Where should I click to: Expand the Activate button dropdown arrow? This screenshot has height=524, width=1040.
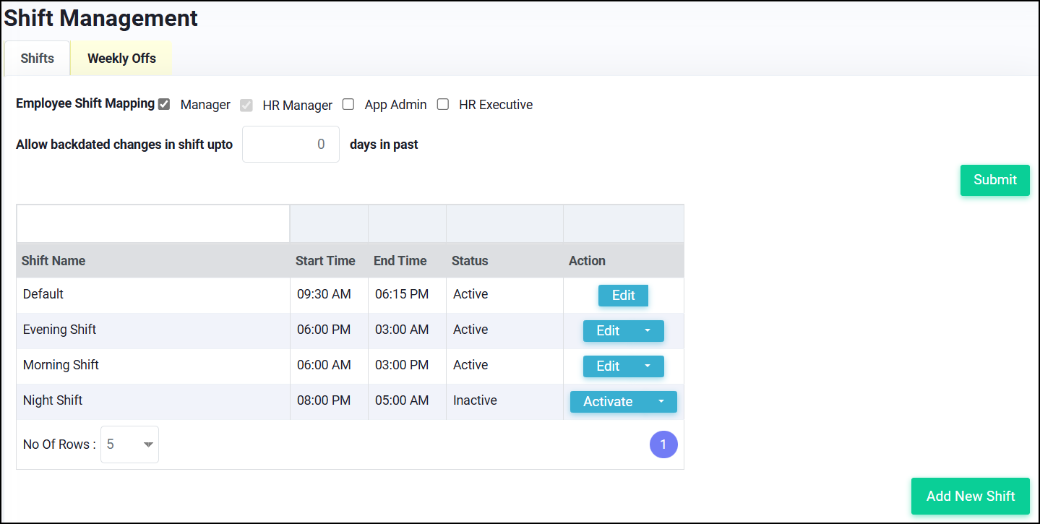(x=661, y=402)
